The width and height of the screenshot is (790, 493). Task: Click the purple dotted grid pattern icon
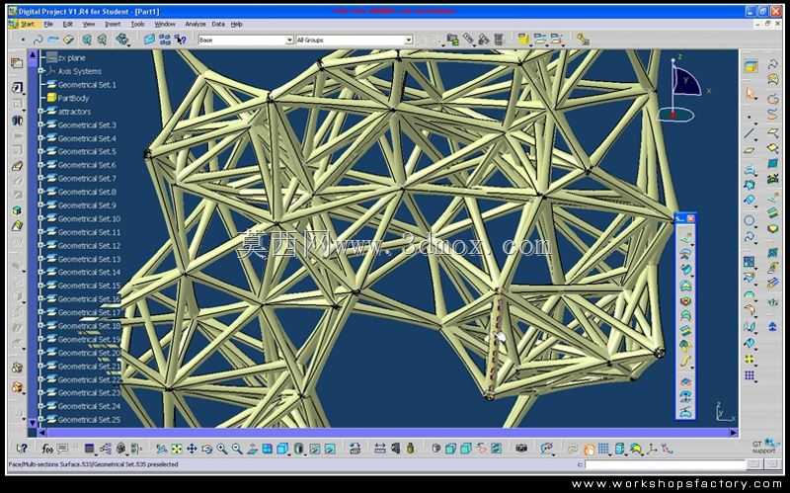tap(750, 375)
